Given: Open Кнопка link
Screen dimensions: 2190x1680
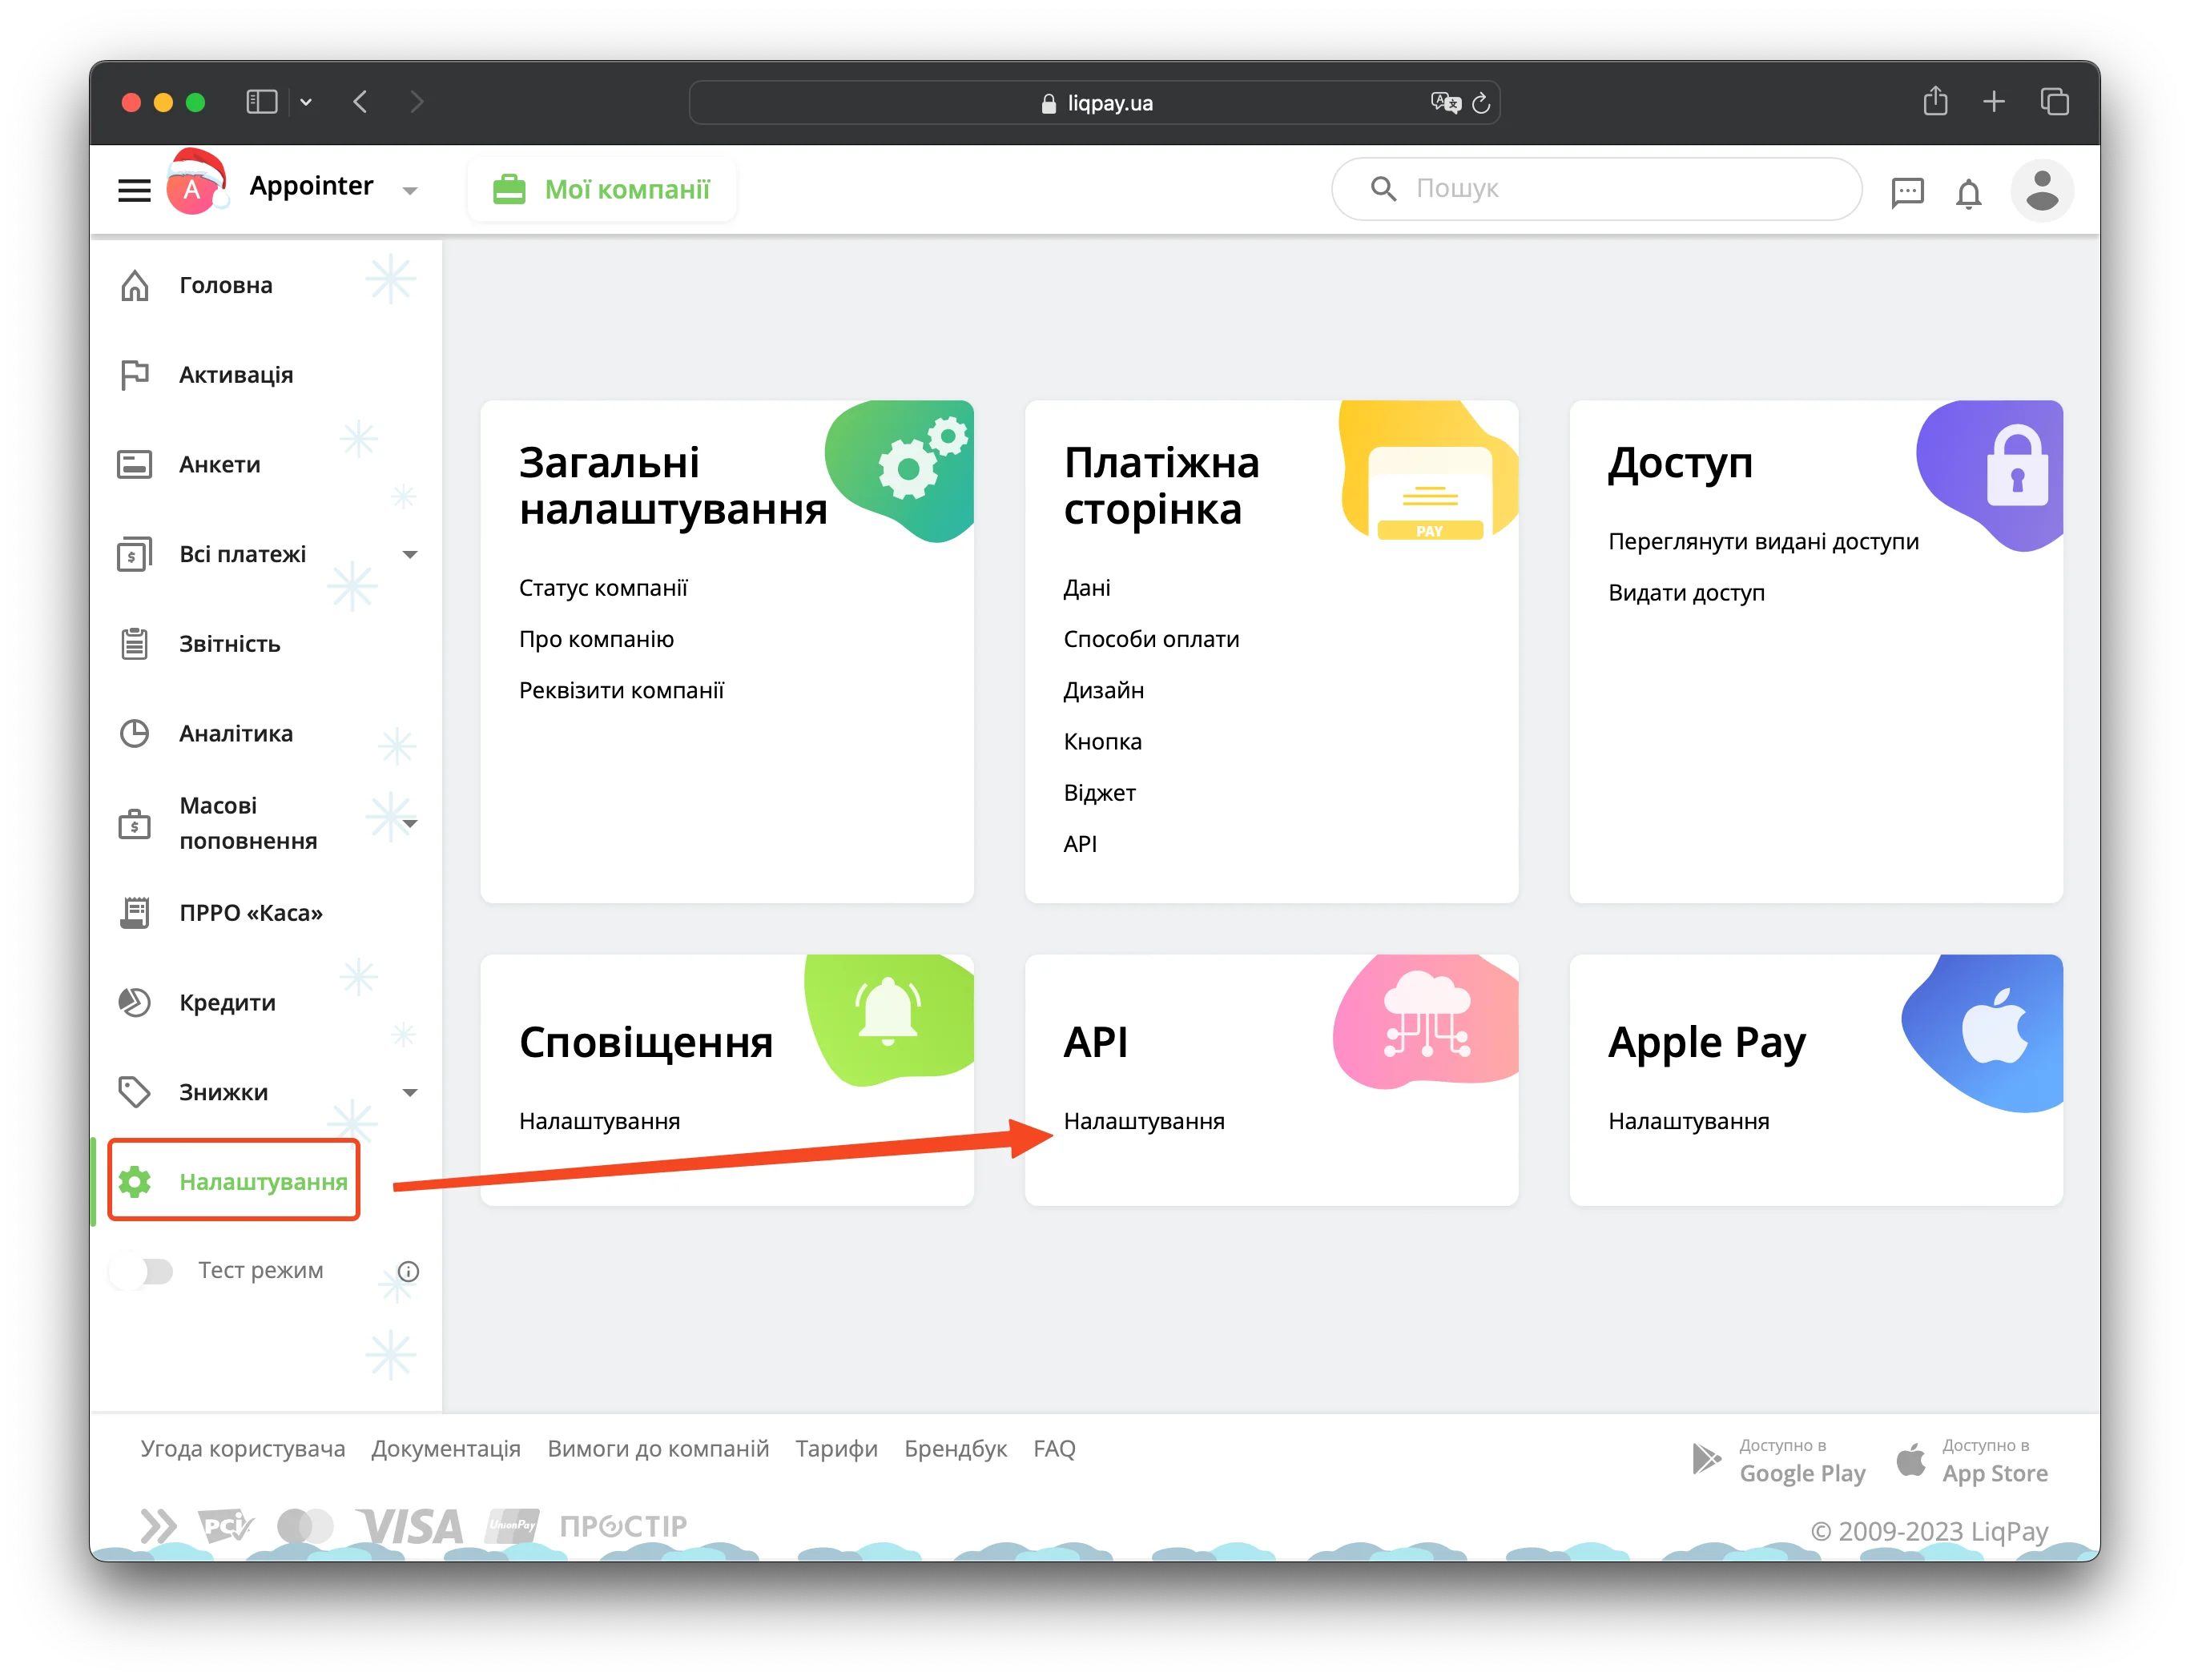Looking at the screenshot, I should (x=1101, y=741).
